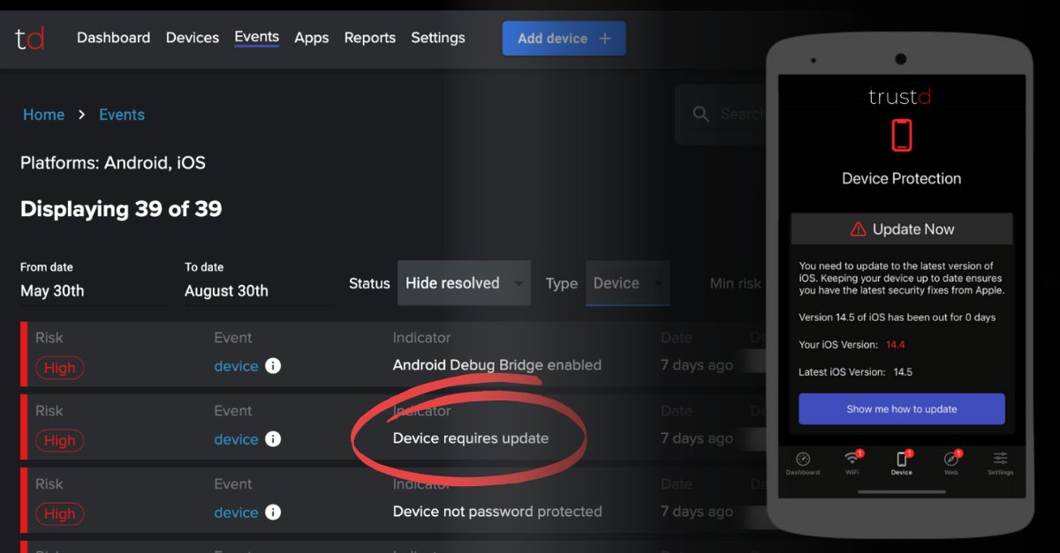Tap the WiFi icon with notification badge

[x=852, y=459]
